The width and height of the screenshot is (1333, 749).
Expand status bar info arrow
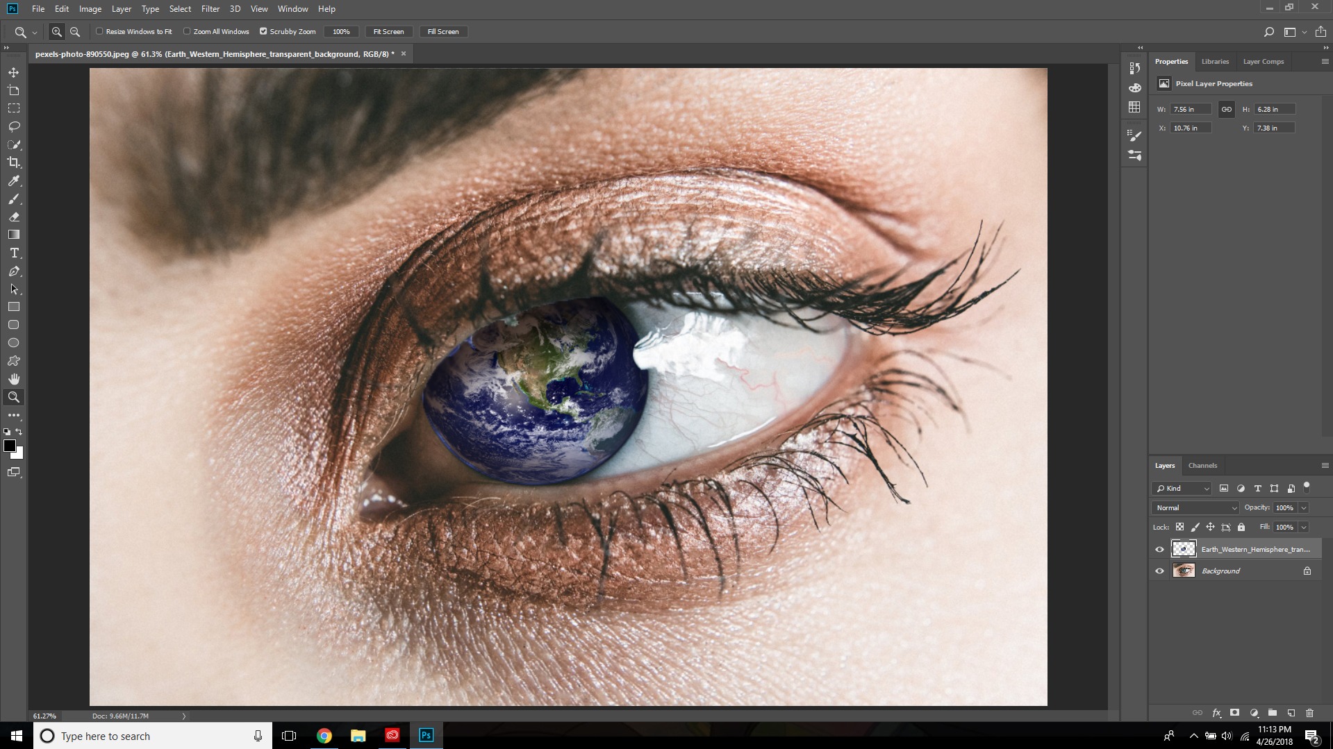[x=184, y=716]
